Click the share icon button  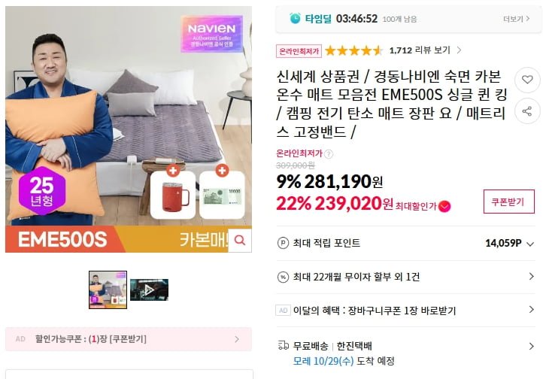pos(527,111)
